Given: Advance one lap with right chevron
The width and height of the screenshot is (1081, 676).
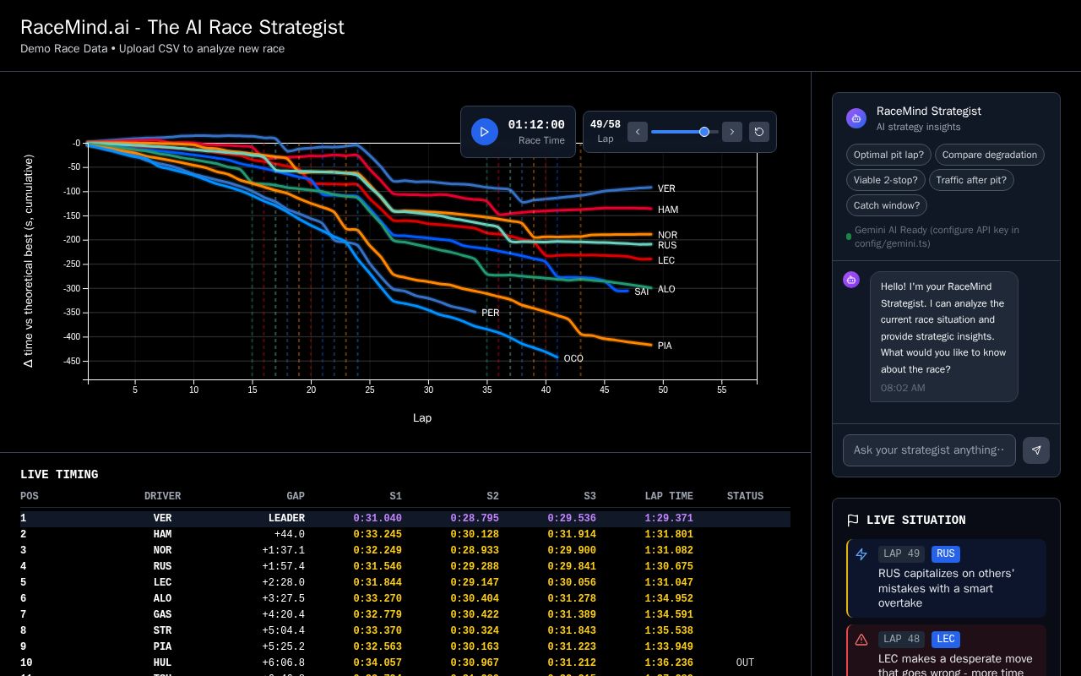Looking at the screenshot, I should [x=732, y=132].
